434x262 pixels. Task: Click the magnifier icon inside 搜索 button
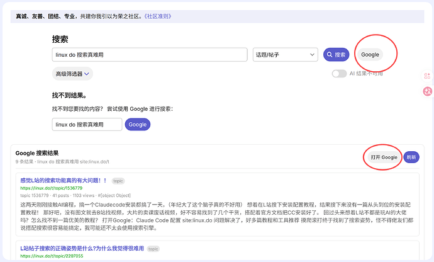click(330, 55)
